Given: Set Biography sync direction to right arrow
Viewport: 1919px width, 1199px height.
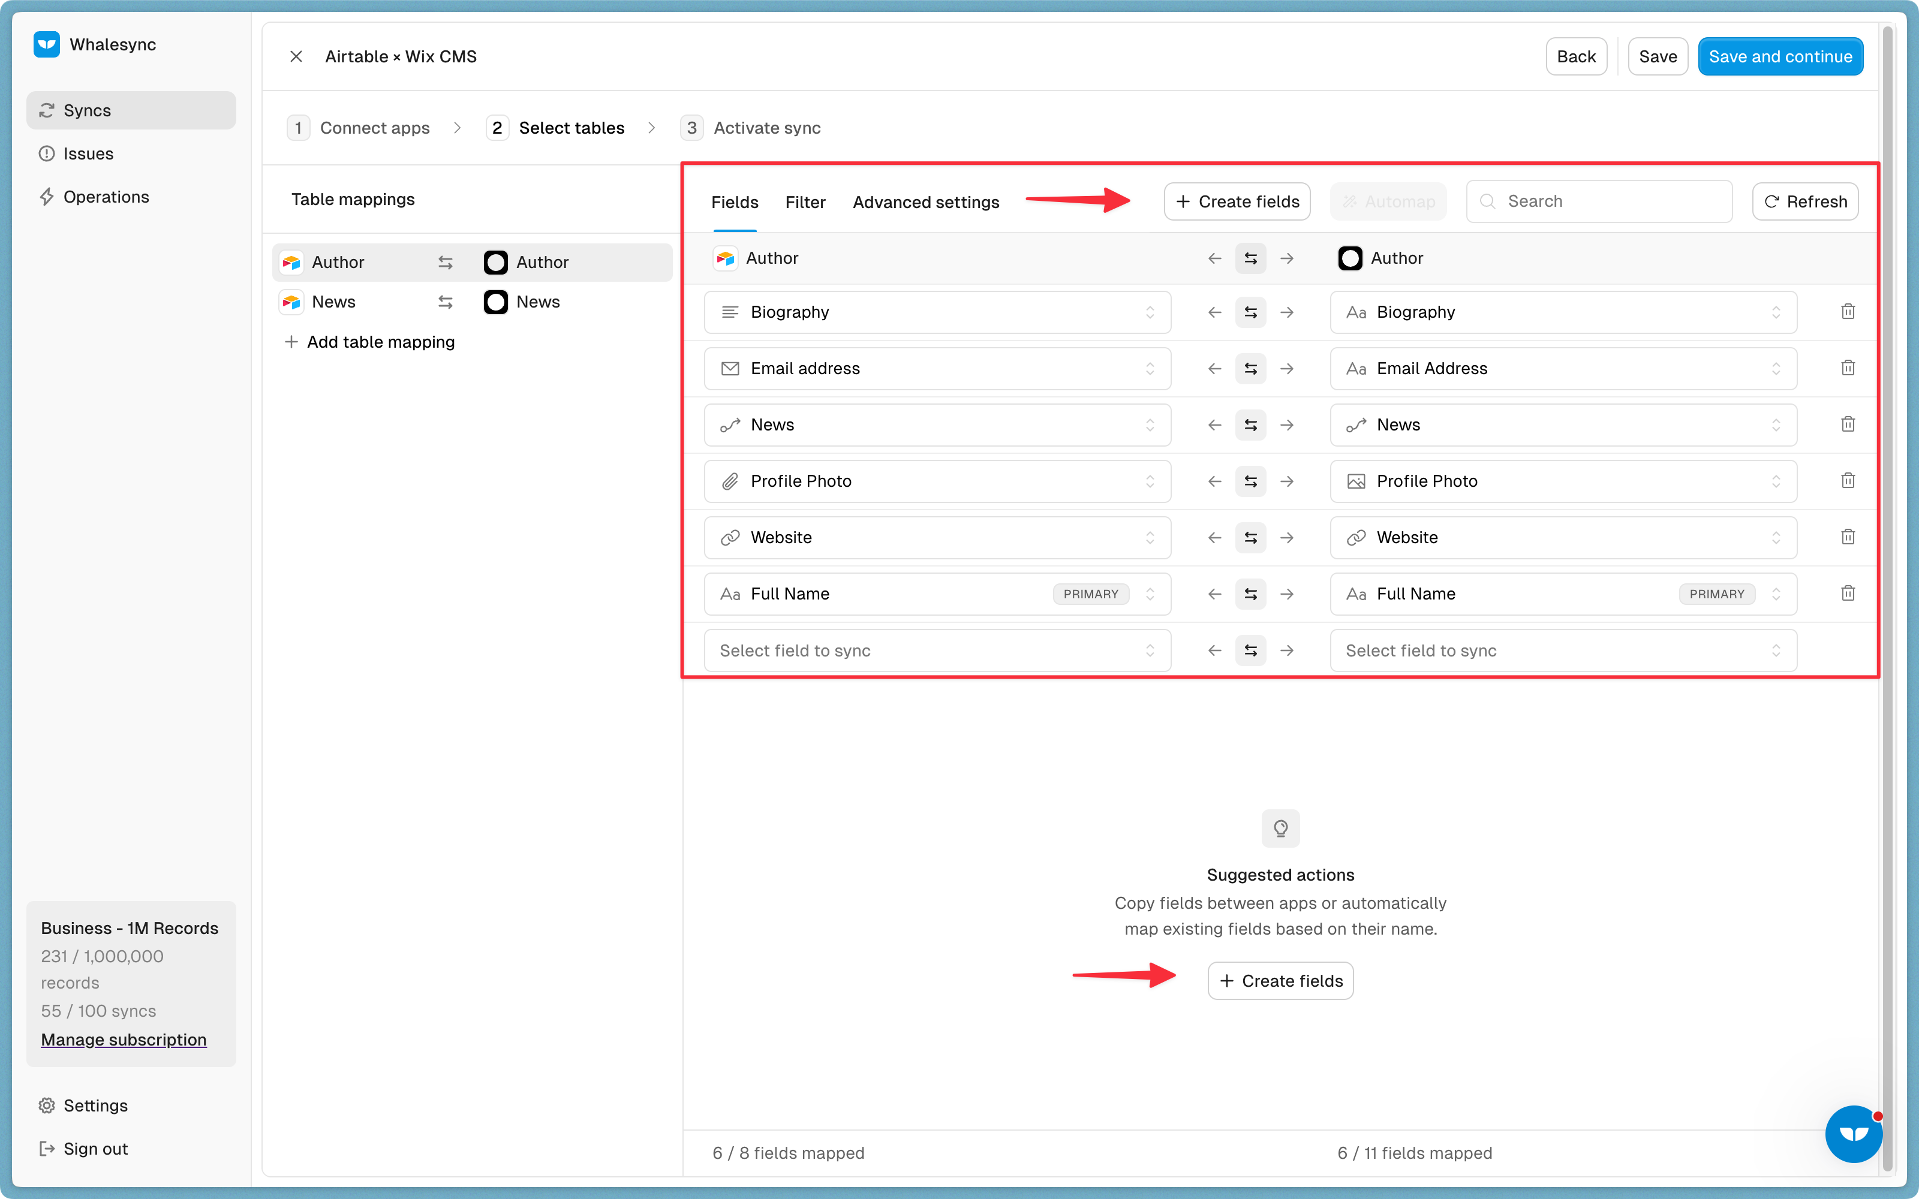Looking at the screenshot, I should 1287,312.
